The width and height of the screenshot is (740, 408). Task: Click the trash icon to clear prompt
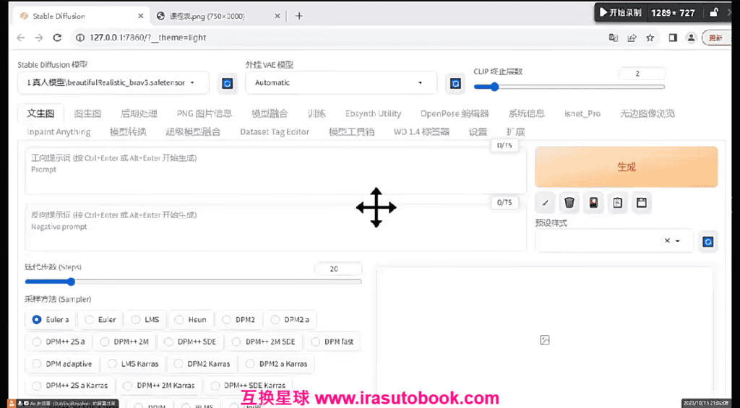pos(569,204)
